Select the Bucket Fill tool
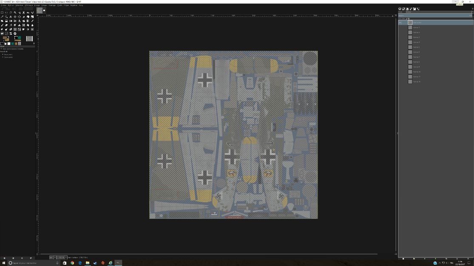The height and width of the screenshot is (266, 474). point(23,21)
